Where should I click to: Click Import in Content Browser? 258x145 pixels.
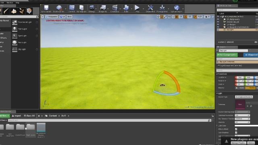tap(16, 116)
